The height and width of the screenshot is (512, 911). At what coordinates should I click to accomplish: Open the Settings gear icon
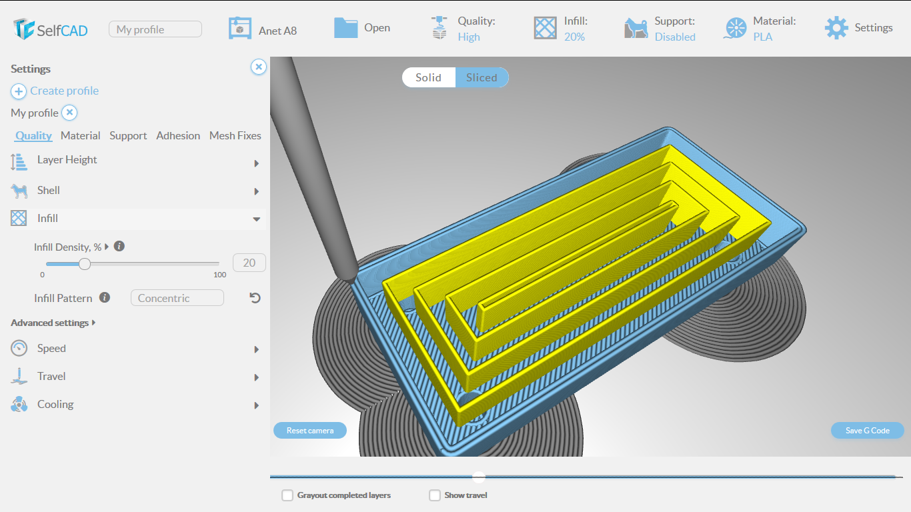836,28
